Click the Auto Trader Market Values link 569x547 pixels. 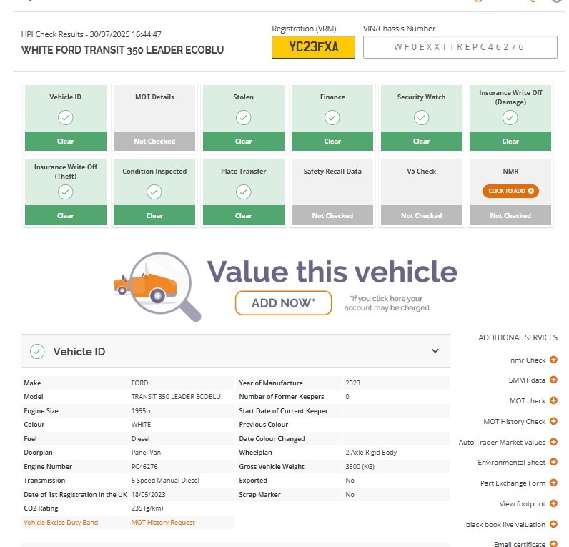(x=502, y=442)
